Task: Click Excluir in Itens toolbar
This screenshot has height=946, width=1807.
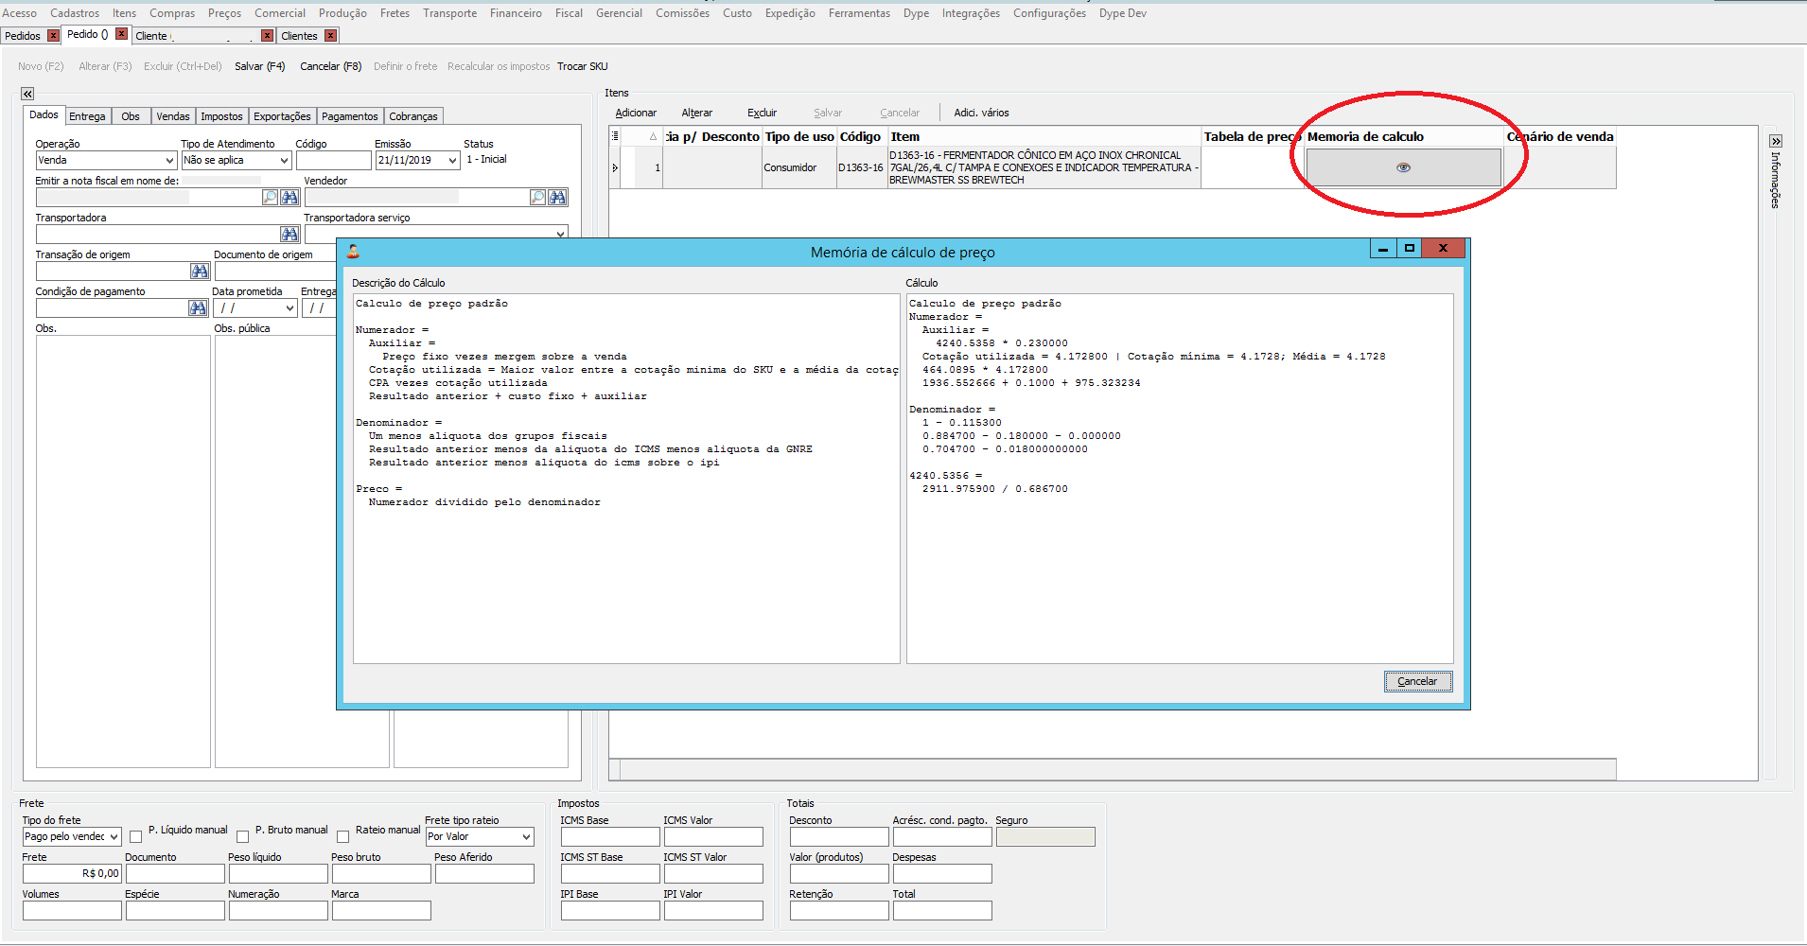Action: (x=762, y=113)
